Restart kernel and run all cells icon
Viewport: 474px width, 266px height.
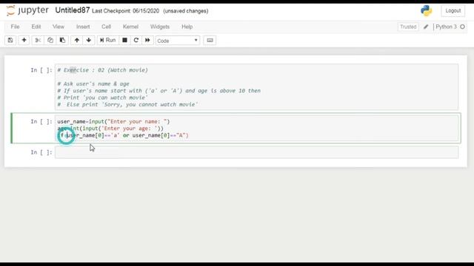(147, 40)
